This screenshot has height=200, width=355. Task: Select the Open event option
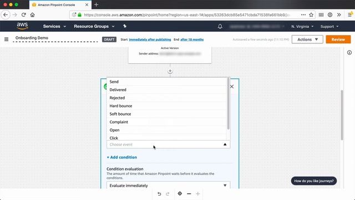[x=166, y=130]
